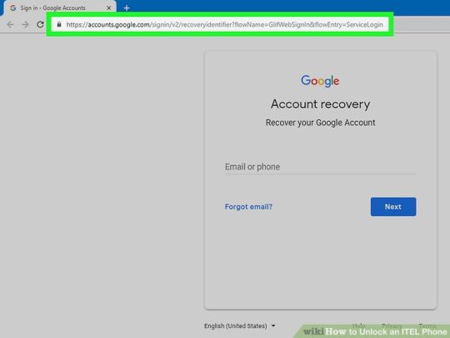Click the Google logo
Viewport: 450px width, 338px height.
click(x=320, y=81)
